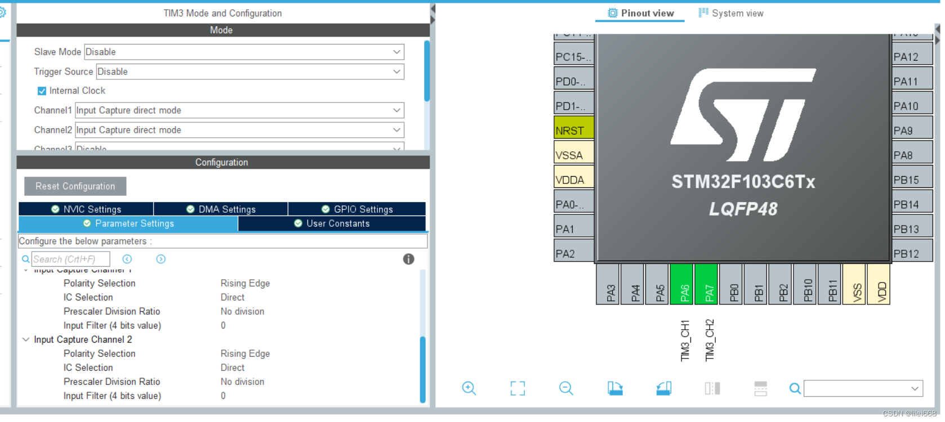Click the Mode panel vertical scrollbar
Viewport: 945px width, 422px height.
pos(427,70)
